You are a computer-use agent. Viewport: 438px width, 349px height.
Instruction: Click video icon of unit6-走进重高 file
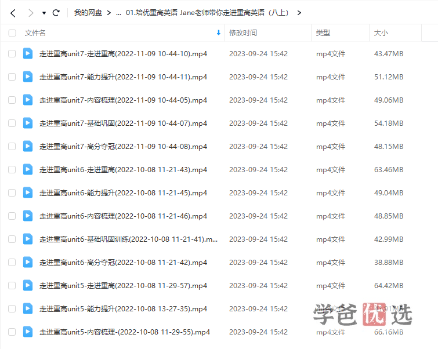pyautogui.click(x=28, y=169)
